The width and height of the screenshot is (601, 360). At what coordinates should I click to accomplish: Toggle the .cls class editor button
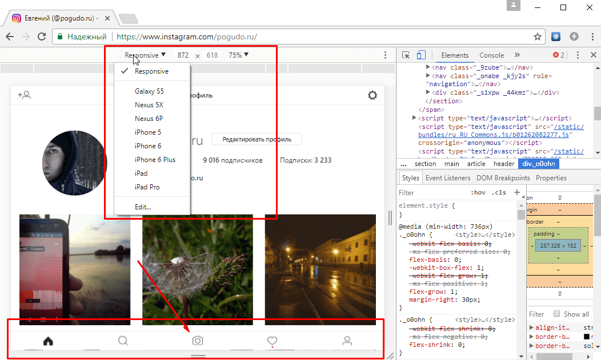click(x=499, y=192)
